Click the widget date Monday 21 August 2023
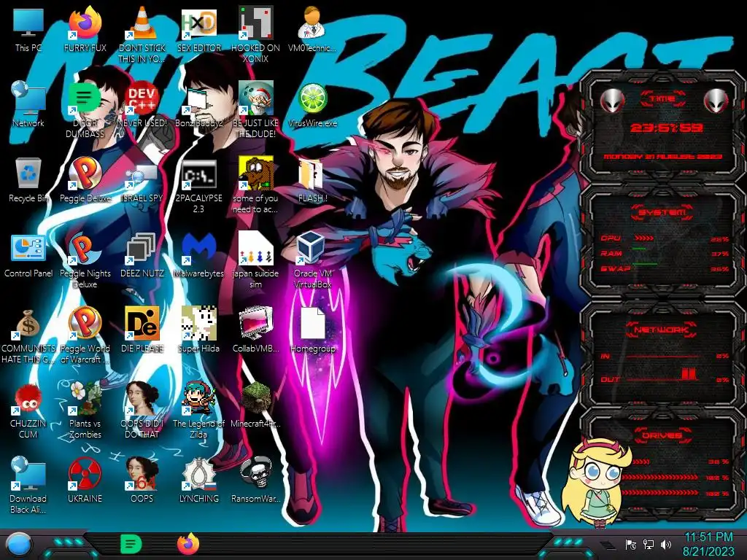The height and width of the screenshot is (560, 747). coord(663,157)
